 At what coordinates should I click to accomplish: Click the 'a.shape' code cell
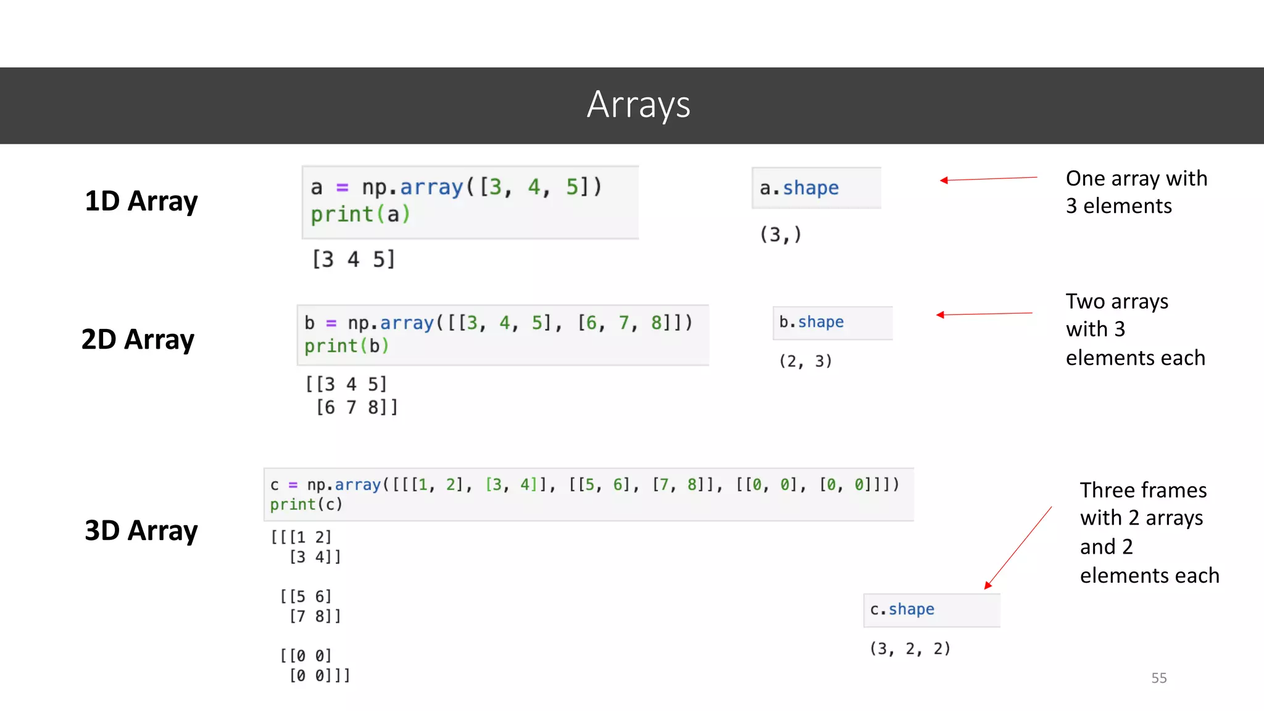coord(816,188)
